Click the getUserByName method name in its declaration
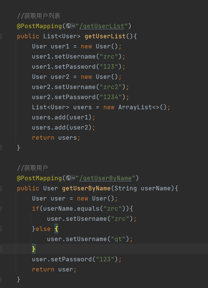The height and width of the screenshot is (288, 208). pyautogui.click(x=86, y=188)
